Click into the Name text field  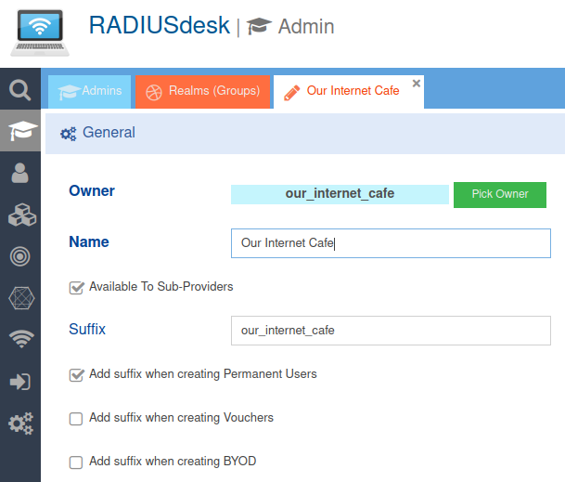pyautogui.click(x=391, y=243)
